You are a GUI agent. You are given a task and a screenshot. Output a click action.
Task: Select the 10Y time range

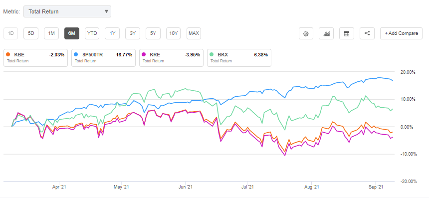point(174,33)
